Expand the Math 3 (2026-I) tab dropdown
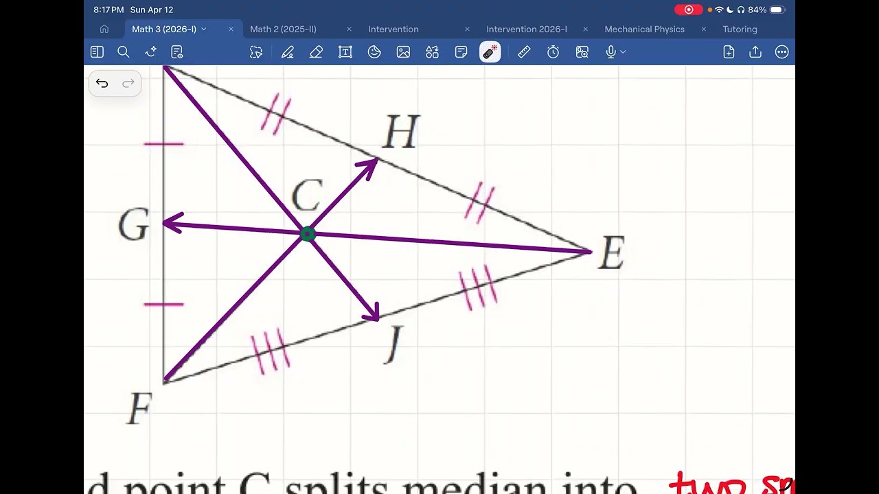Screen dimensions: 879x494 tap(204, 29)
